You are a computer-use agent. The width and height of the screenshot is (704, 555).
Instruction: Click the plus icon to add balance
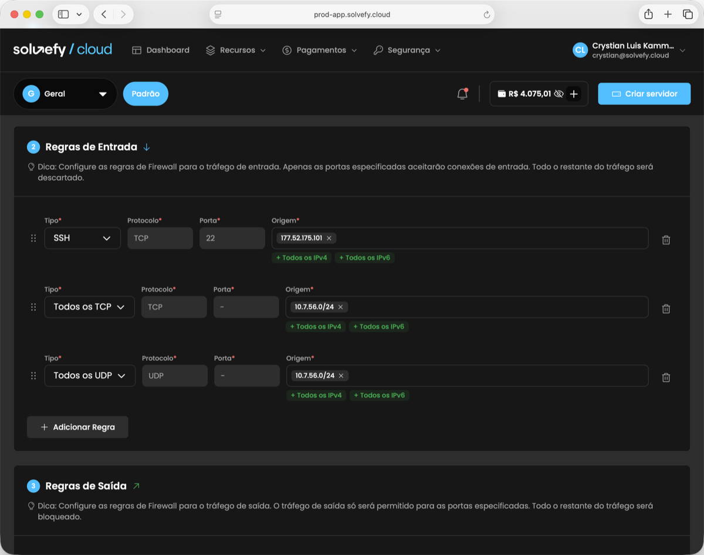[x=574, y=94]
